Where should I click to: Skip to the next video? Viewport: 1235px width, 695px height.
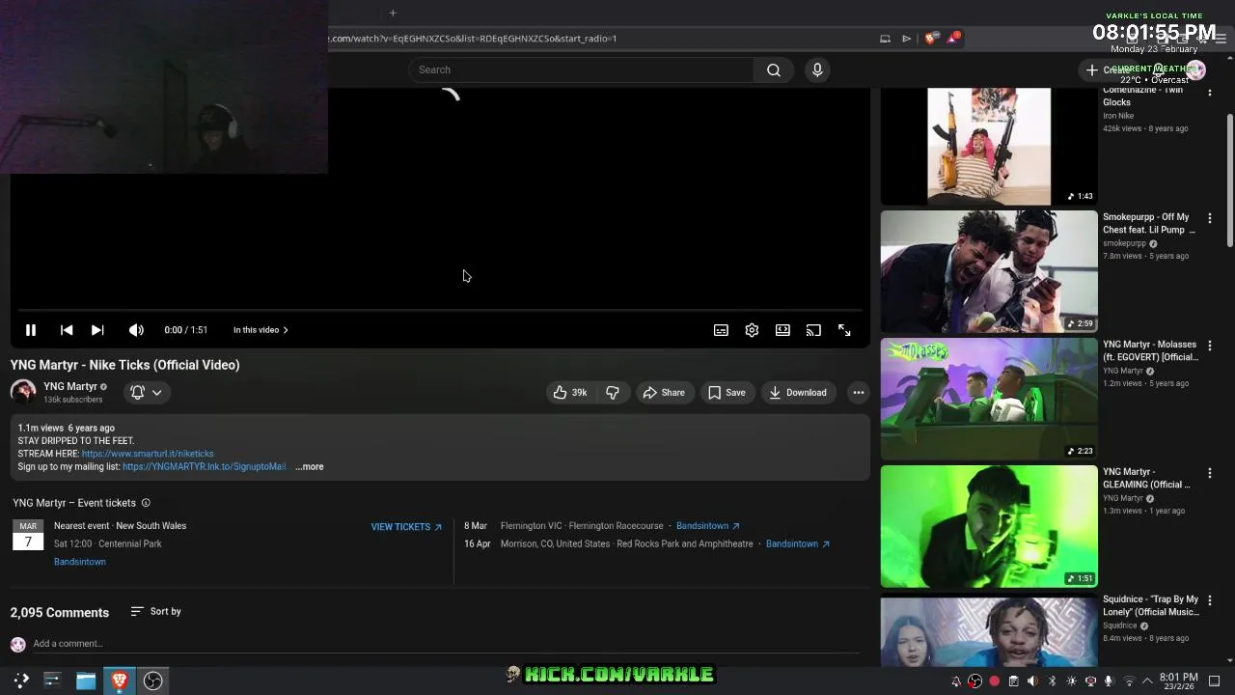pos(97,330)
